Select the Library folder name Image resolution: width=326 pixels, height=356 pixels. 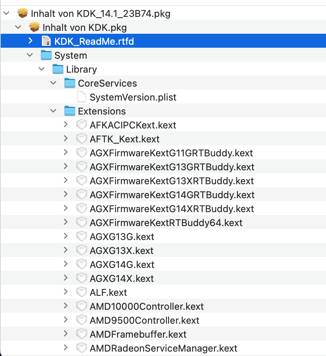81,69
